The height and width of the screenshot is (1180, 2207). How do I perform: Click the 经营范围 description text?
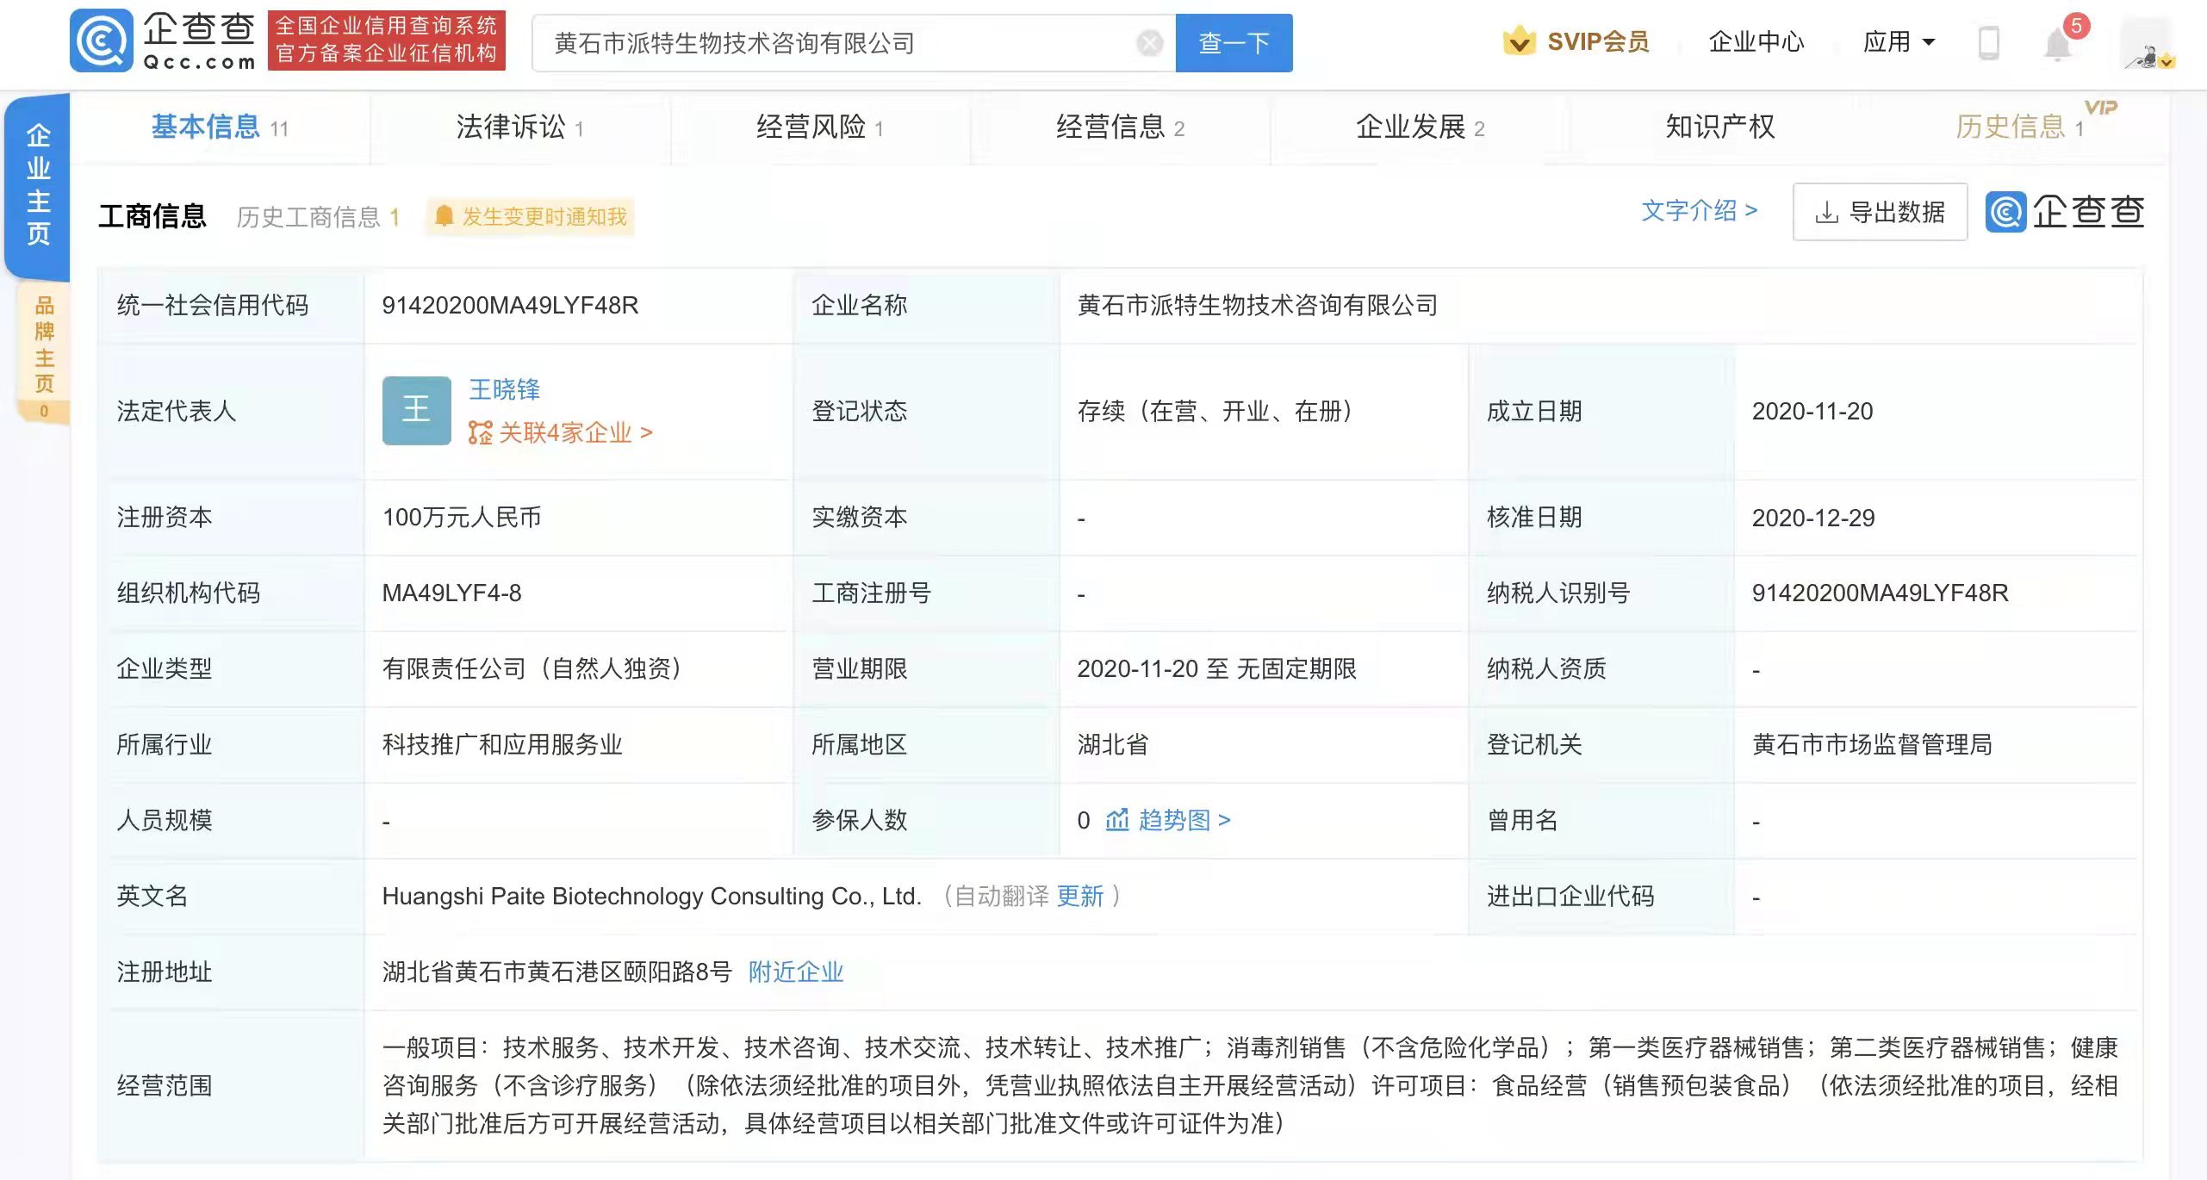[1249, 1085]
